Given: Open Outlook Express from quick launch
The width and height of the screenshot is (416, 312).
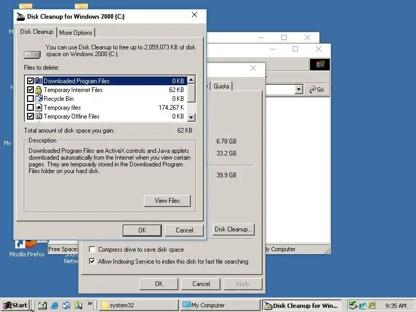Looking at the screenshot, I should point(67,305).
